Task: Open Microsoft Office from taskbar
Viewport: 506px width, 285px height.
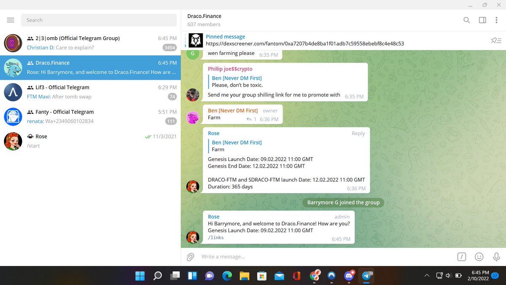Action: pos(296,276)
